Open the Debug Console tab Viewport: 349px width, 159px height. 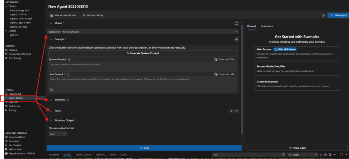tap(84, 154)
